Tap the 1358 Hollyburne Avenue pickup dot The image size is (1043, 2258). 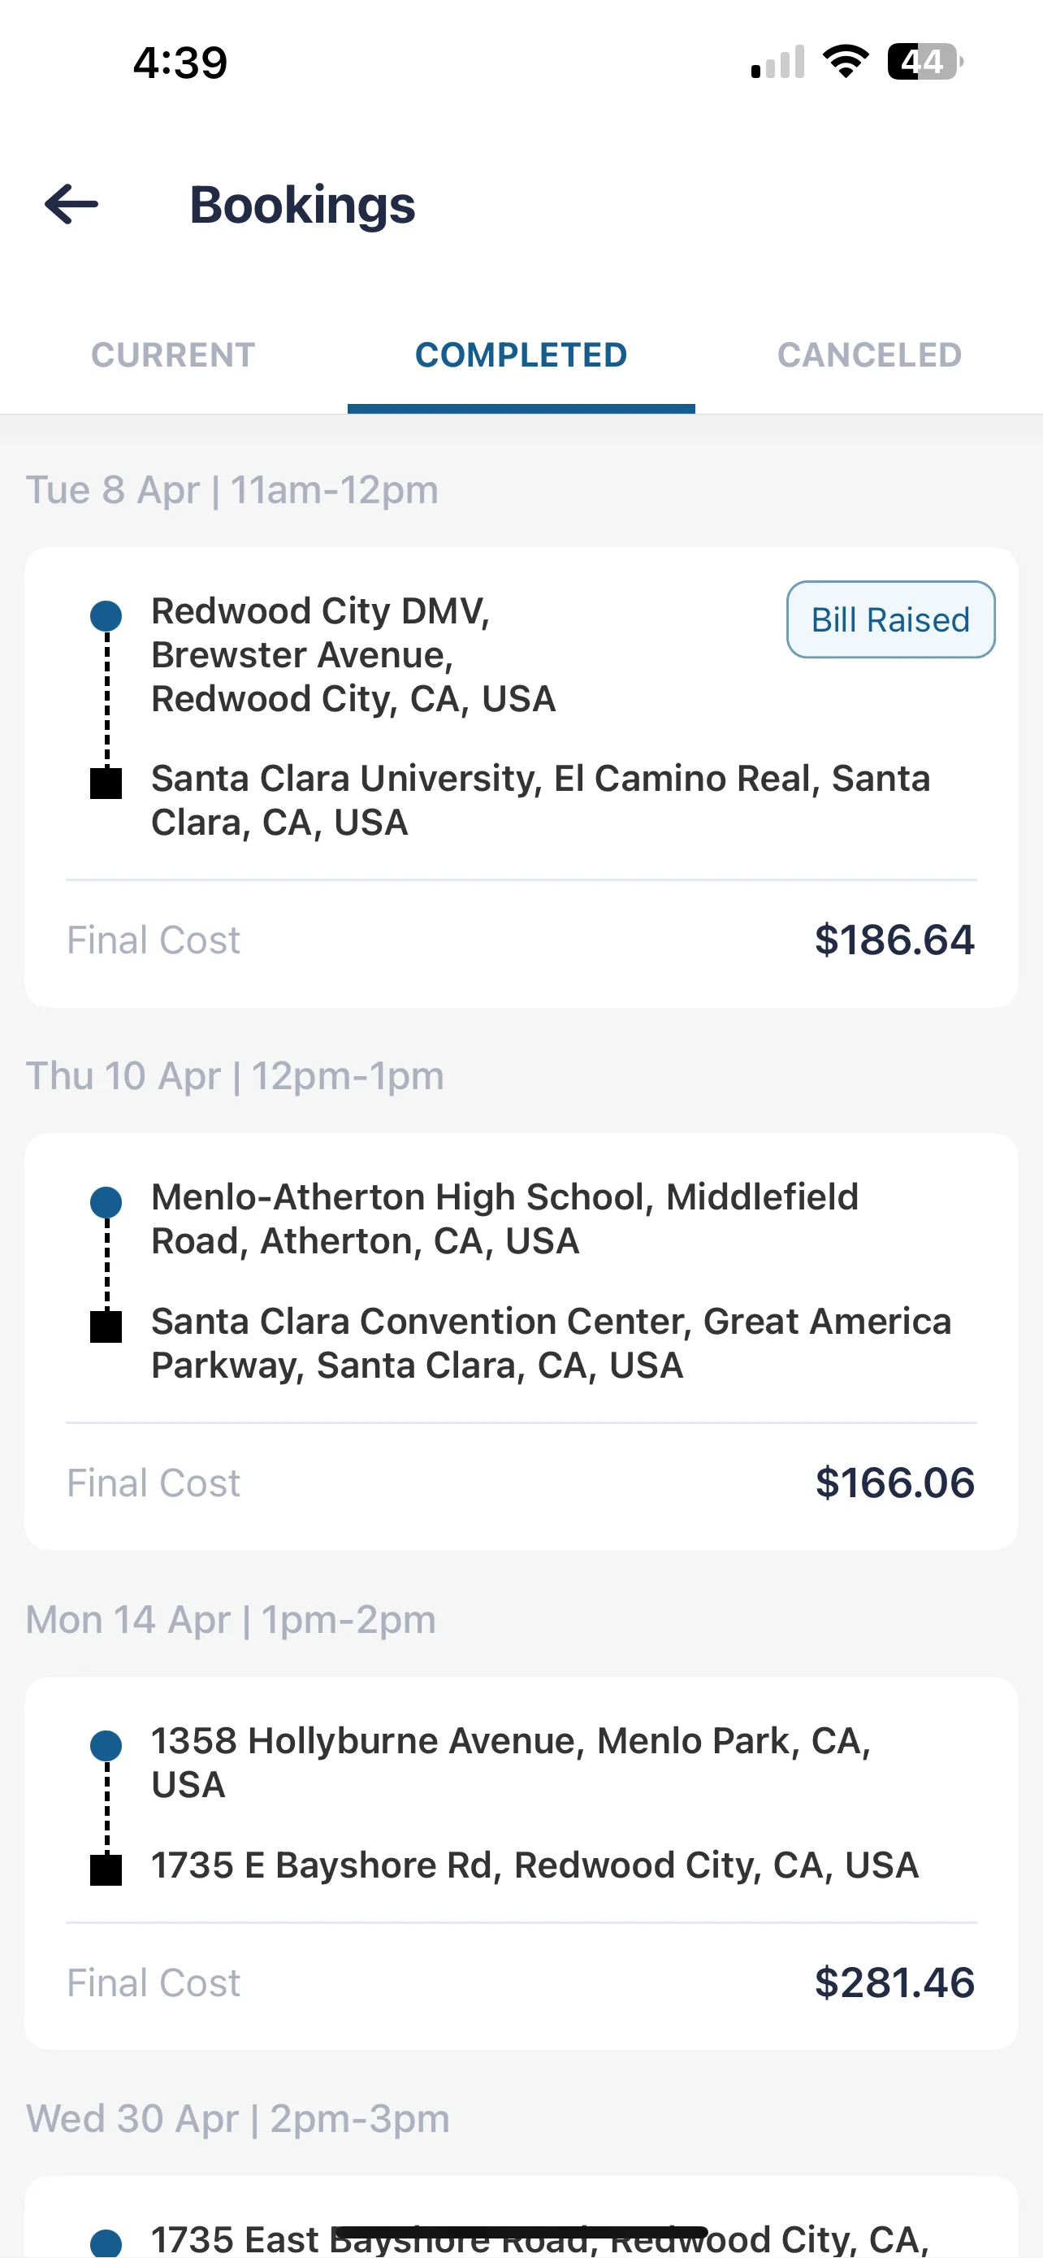click(106, 1745)
